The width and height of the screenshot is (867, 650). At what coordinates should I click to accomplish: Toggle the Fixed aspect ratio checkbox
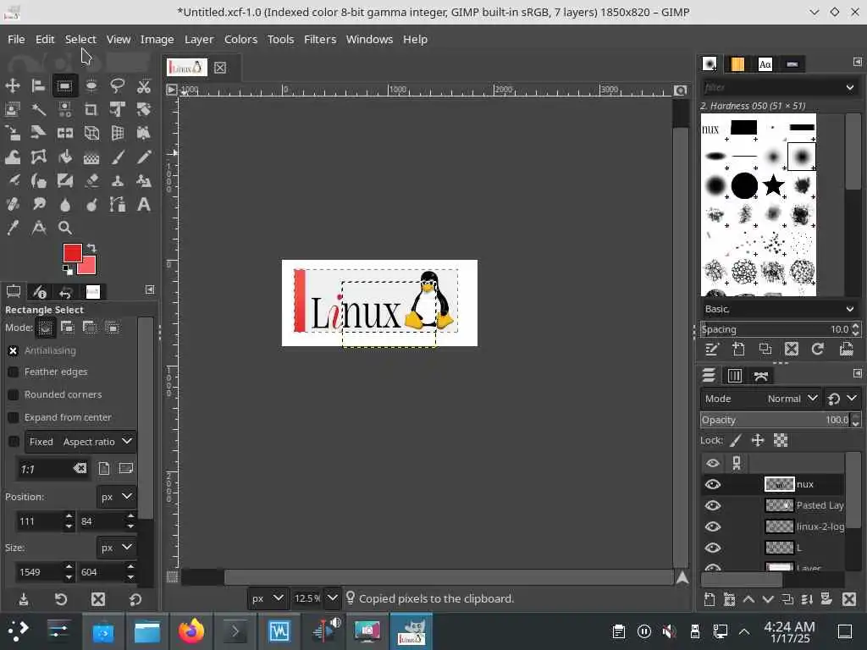pyautogui.click(x=14, y=442)
